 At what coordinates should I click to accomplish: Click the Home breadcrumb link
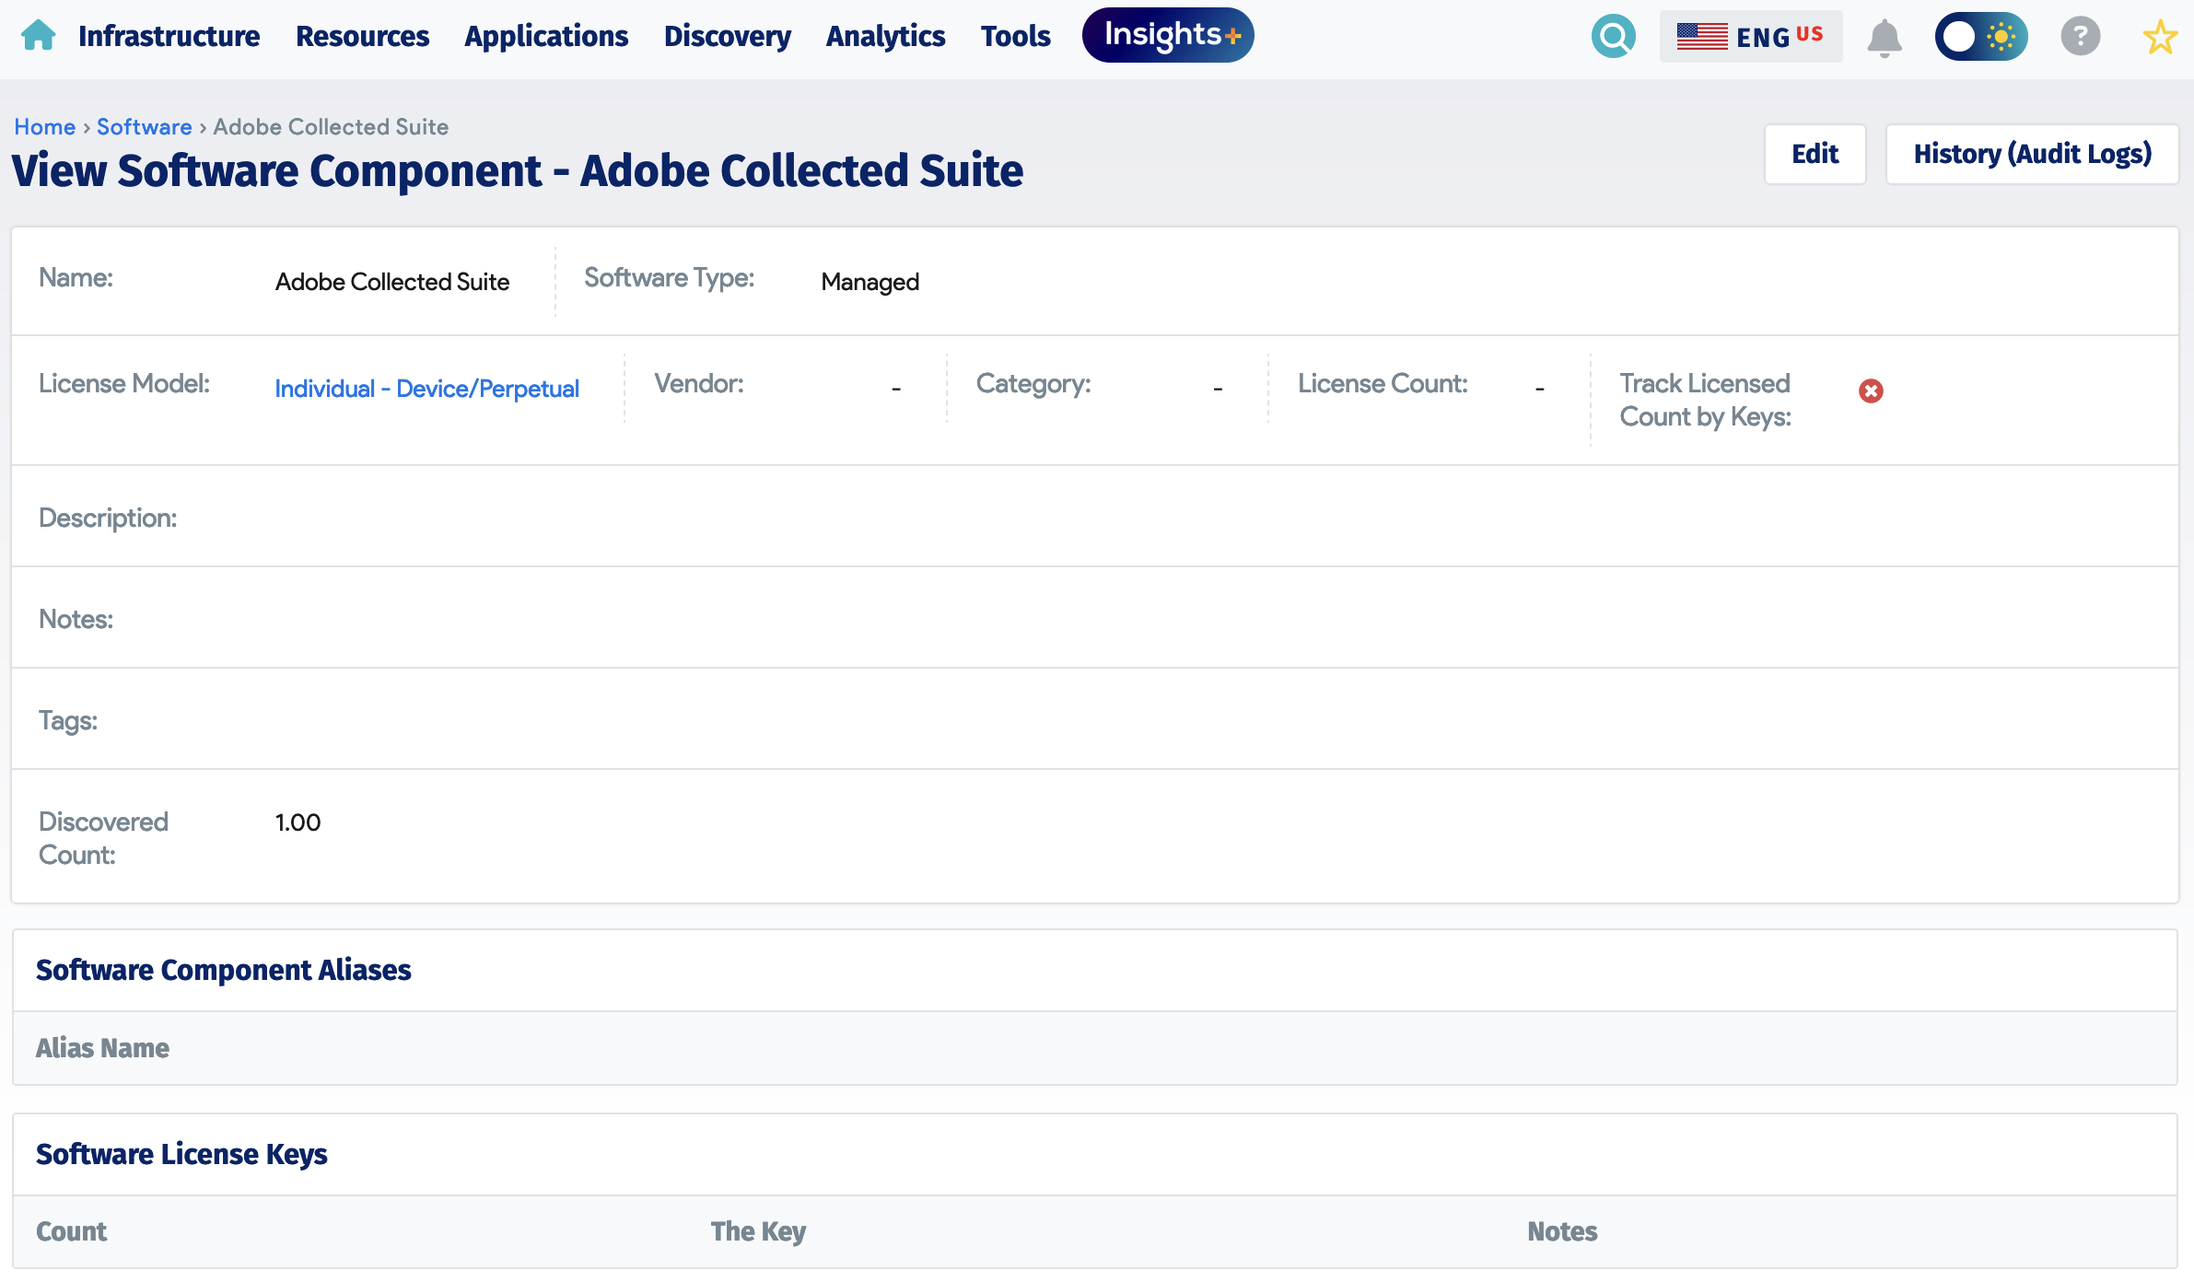[x=44, y=126]
